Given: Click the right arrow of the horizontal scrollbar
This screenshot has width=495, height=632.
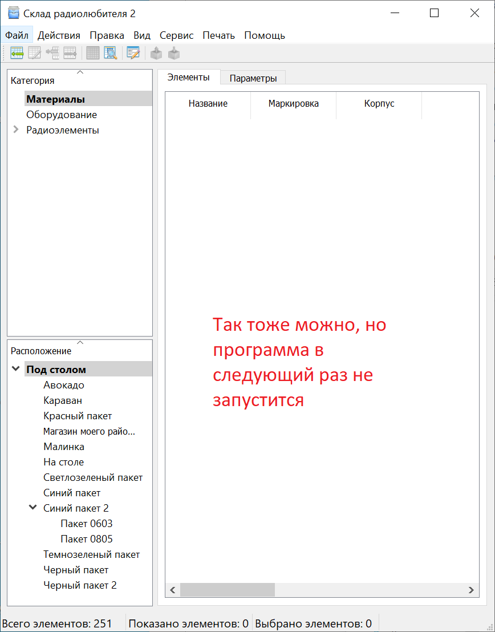Looking at the screenshot, I should (471, 590).
